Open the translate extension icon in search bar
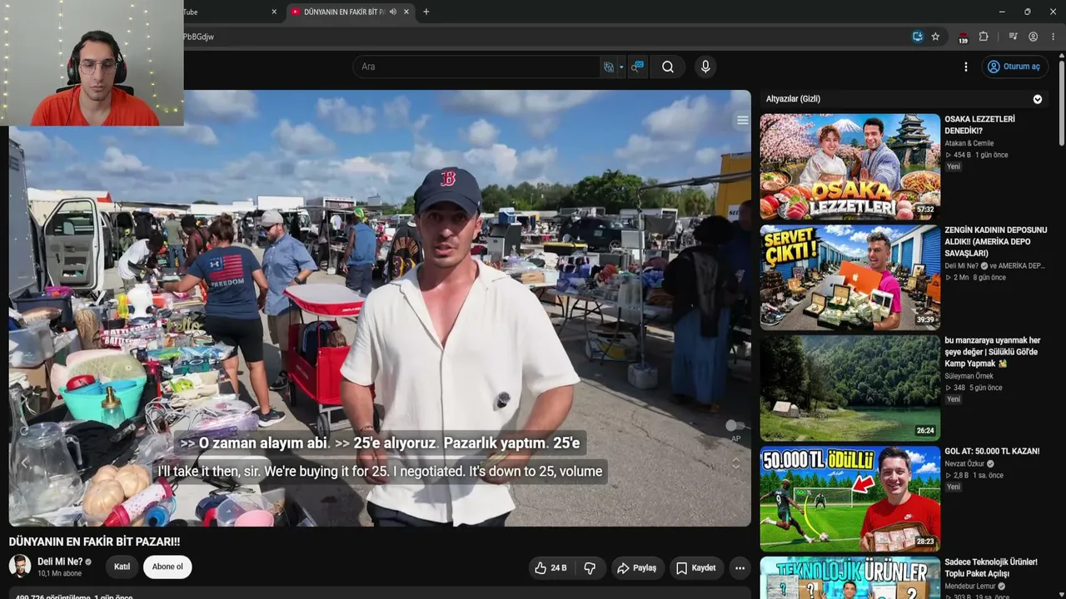The width and height of the screenshot is (1066, 599). [609, 67]
